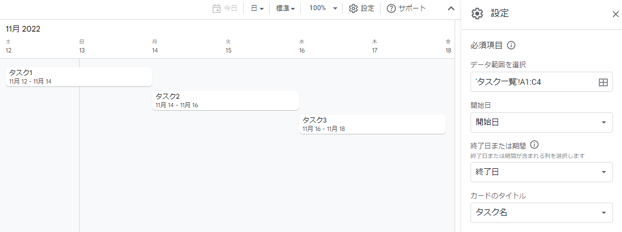Collapse the toolbar with the up chevron
622x232 pixels.
coord(451,8)
